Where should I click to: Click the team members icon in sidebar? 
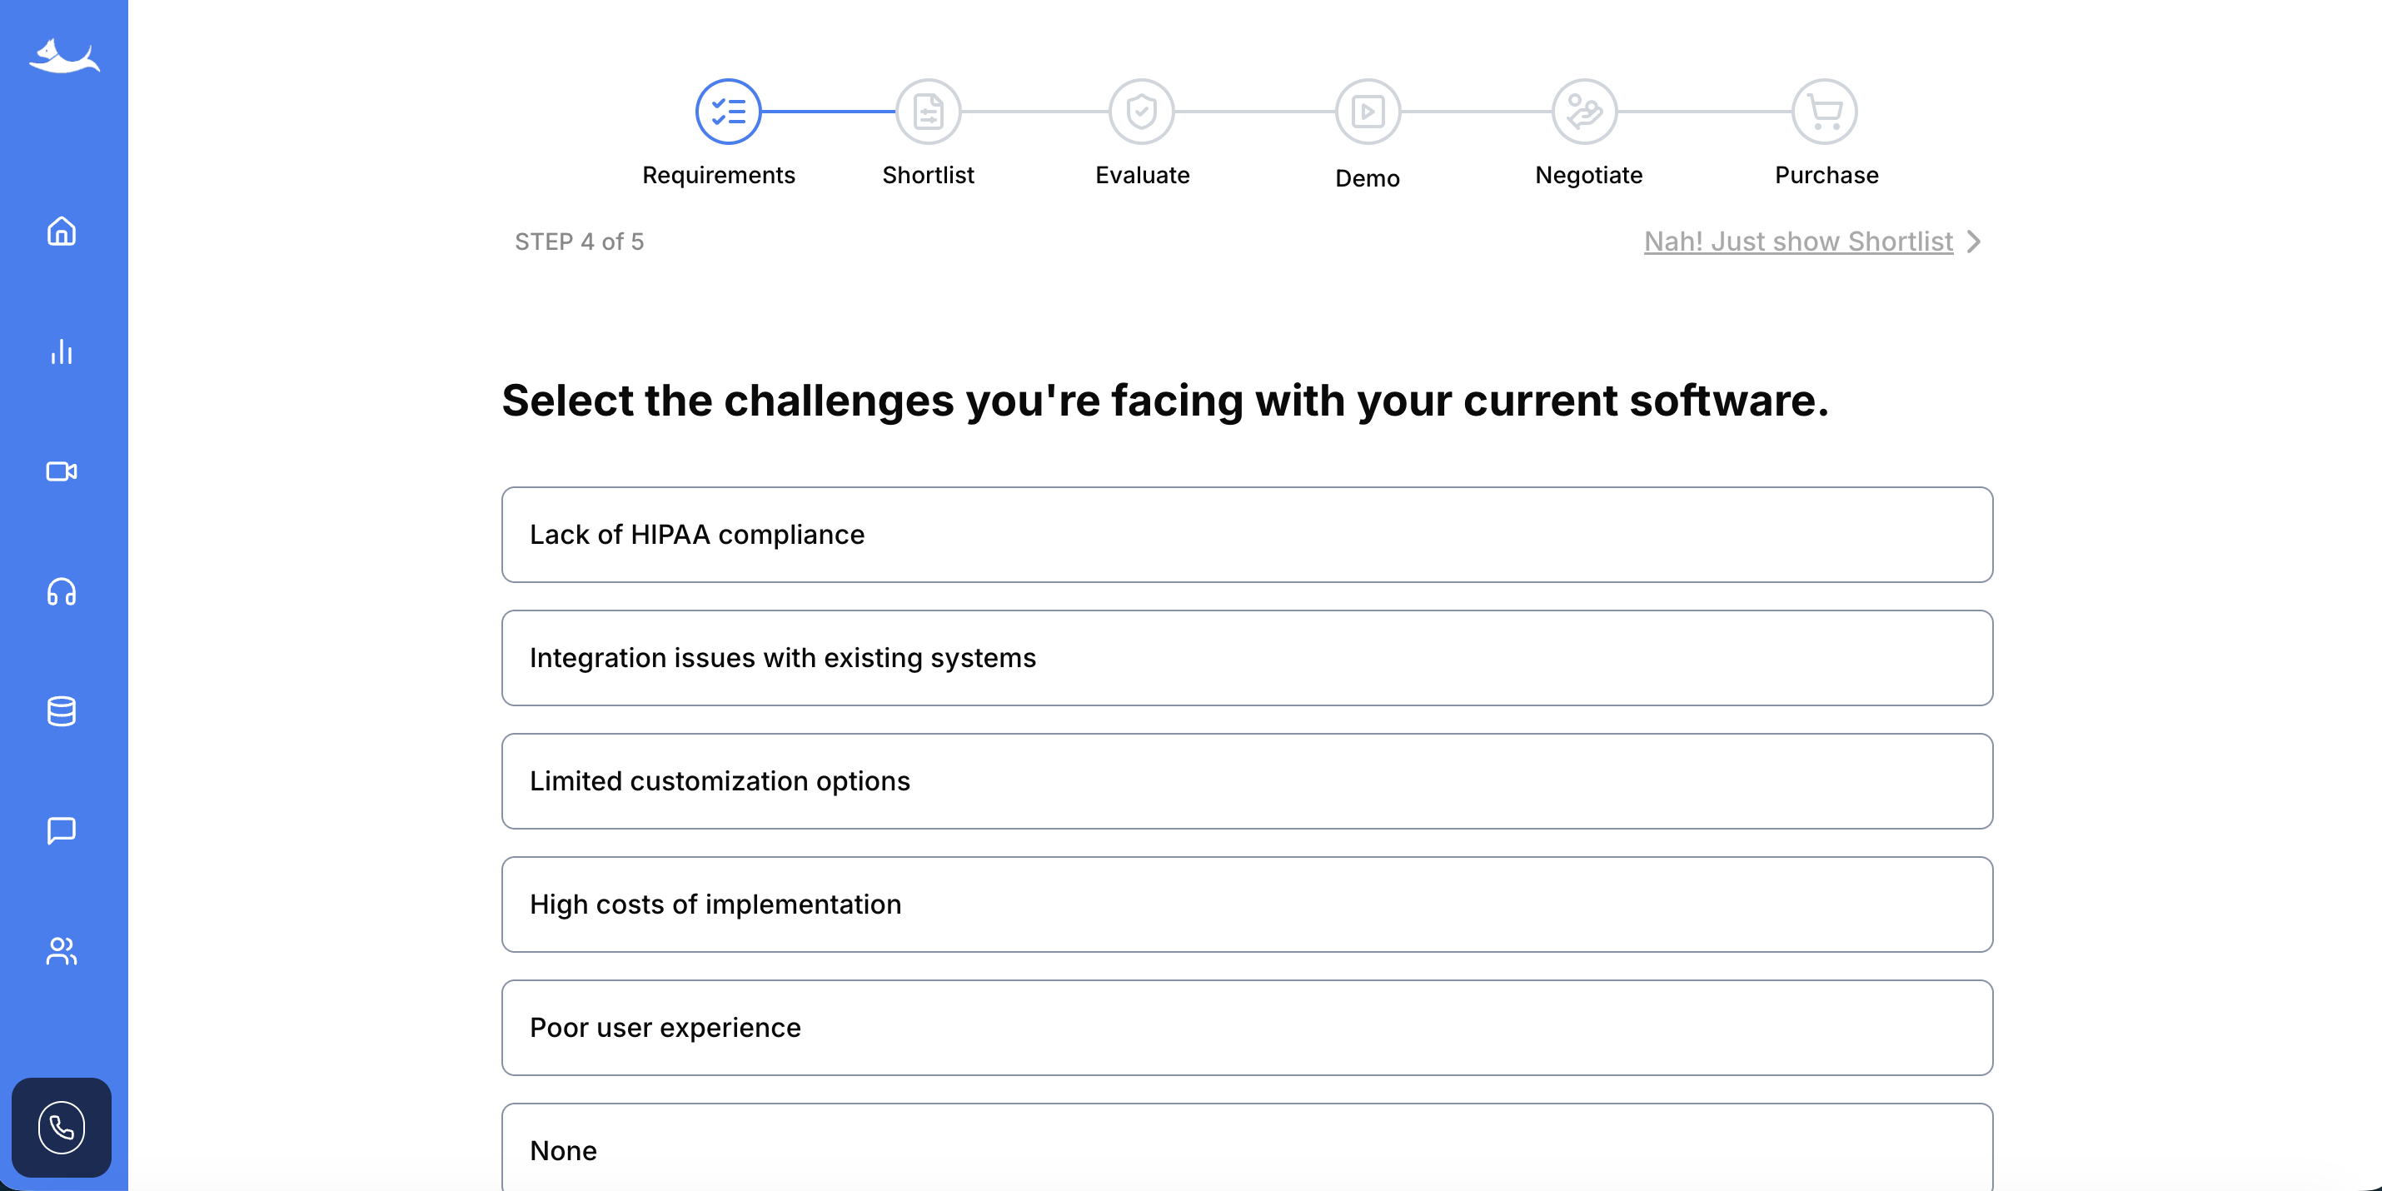(61, 950)
